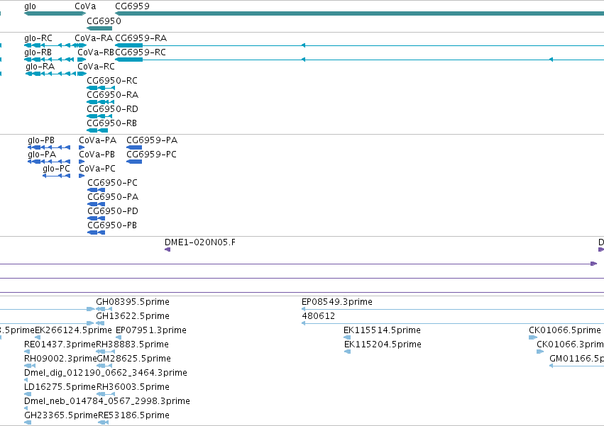Select the glo-PC protein label
The height and width of the screenshot is (426, 604).
click(x=56, y=169)
